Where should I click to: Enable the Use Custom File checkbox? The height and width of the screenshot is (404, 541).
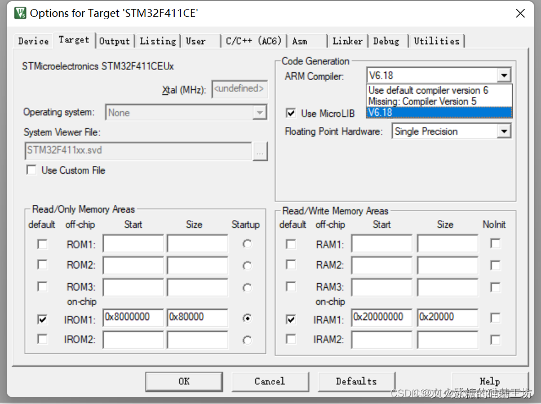32,170
